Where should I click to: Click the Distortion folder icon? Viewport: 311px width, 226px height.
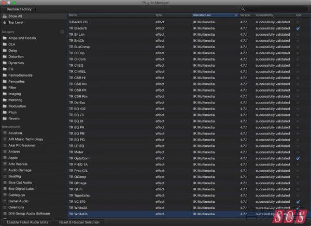click(x=5, y=56)
